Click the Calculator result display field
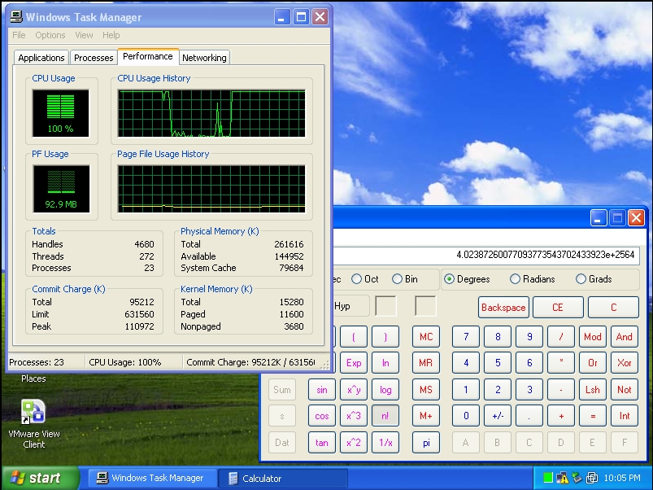653x490 pixels. click(x=486, y=255)
